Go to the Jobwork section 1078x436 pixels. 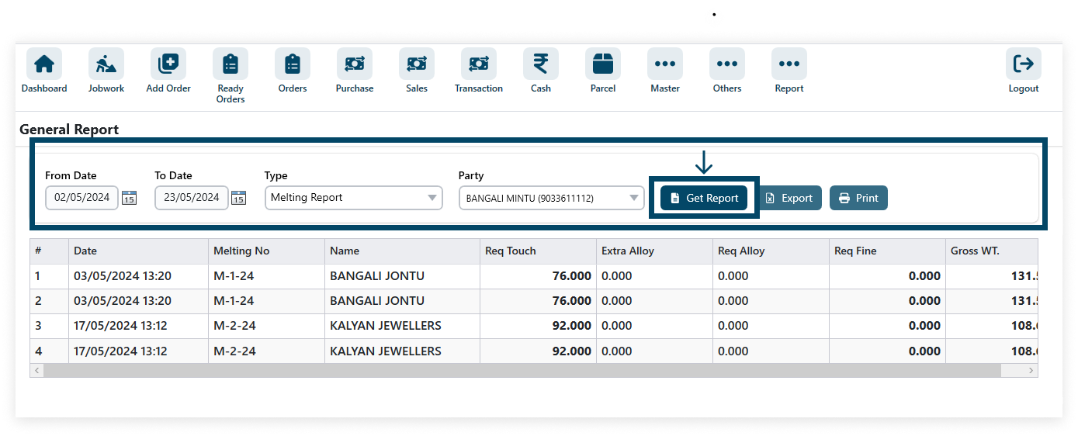[106, 64]
